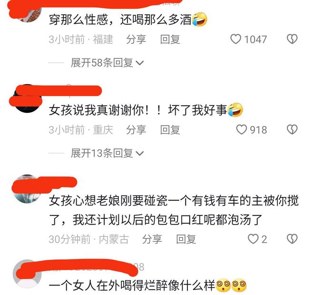The height and width of the screenshot is (295, 314).
Task: Dislike the Chongqing comment via broken heart
Action: pos(292,129)
